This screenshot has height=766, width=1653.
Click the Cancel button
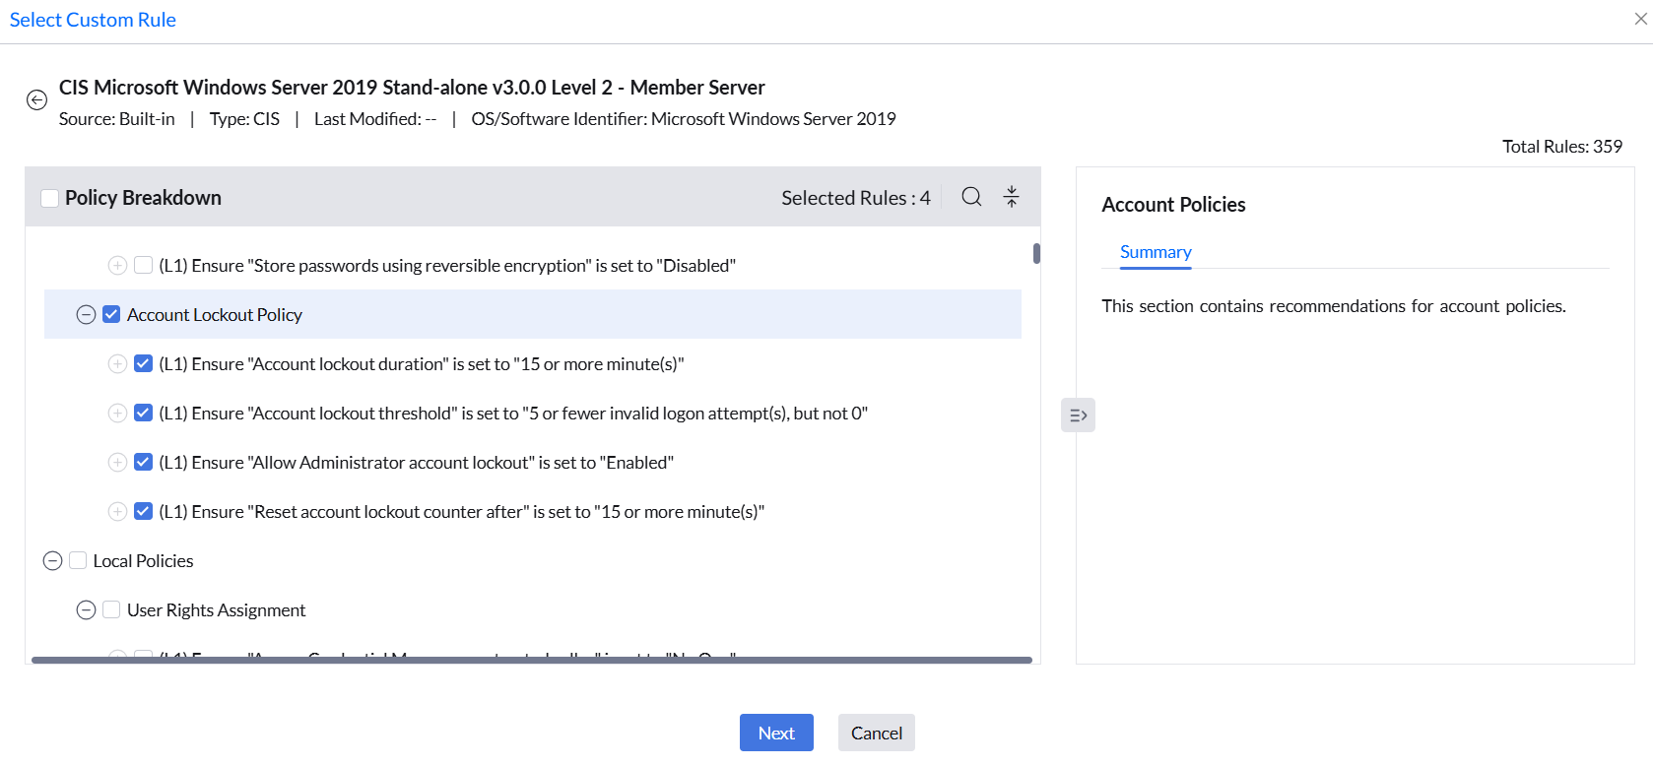tap(877, 733)
